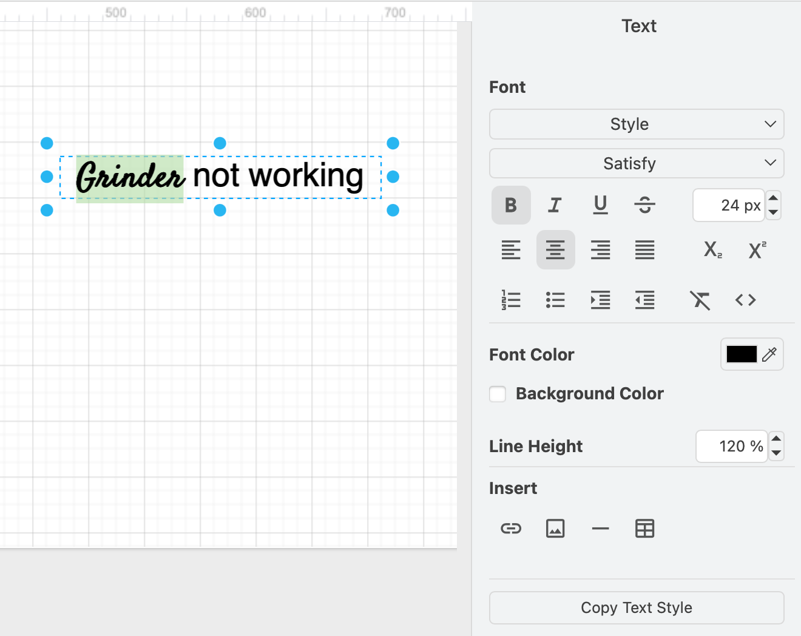Insert an image
This screenshot has height=636, width=801.
(555, 529)
